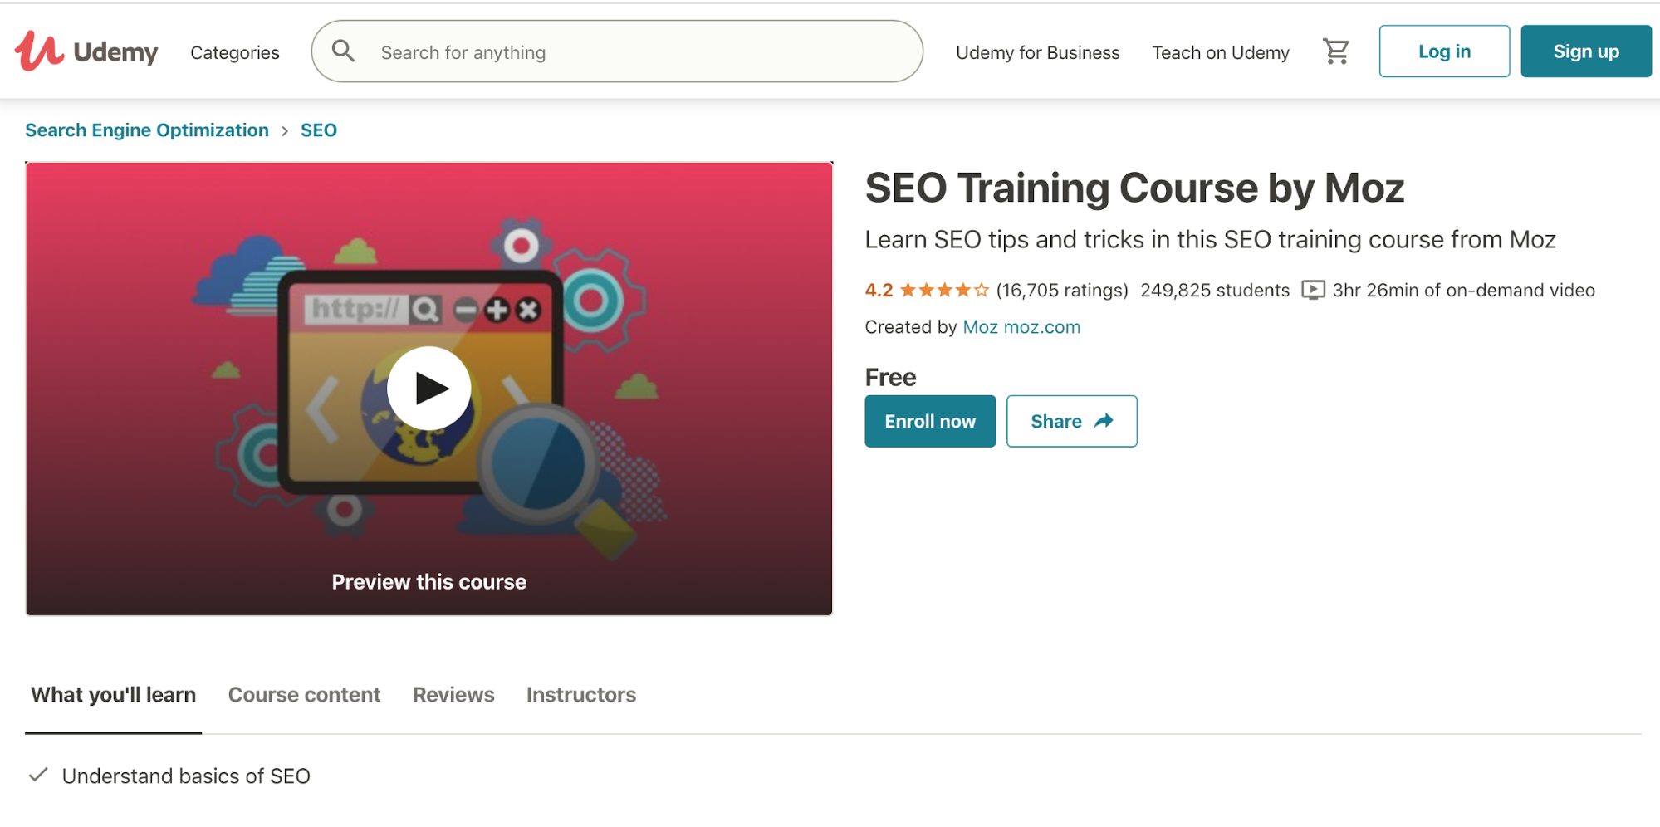Click the Log in button
This screenshot has width=1660, height=827.
click(1444, 51)
